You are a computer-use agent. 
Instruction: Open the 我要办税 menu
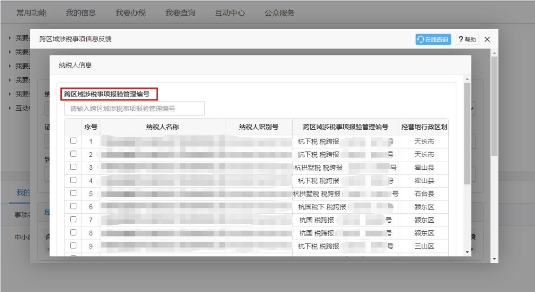pyautogui.click(x=131, y=13)
